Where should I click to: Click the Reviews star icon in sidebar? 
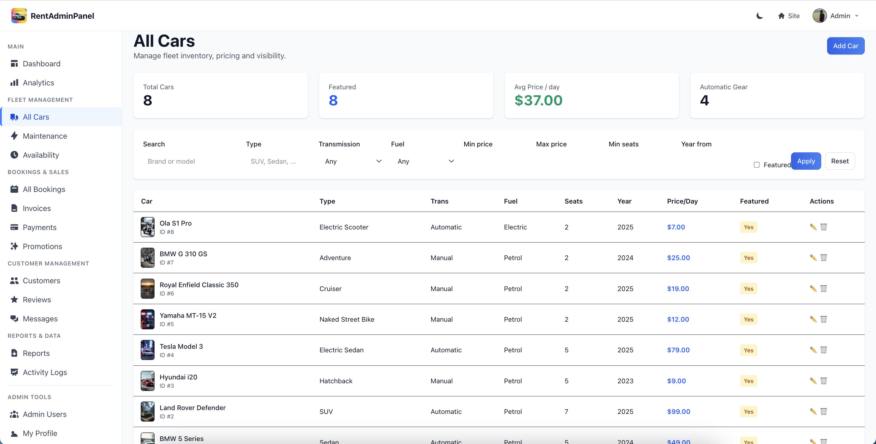[14, 300]
